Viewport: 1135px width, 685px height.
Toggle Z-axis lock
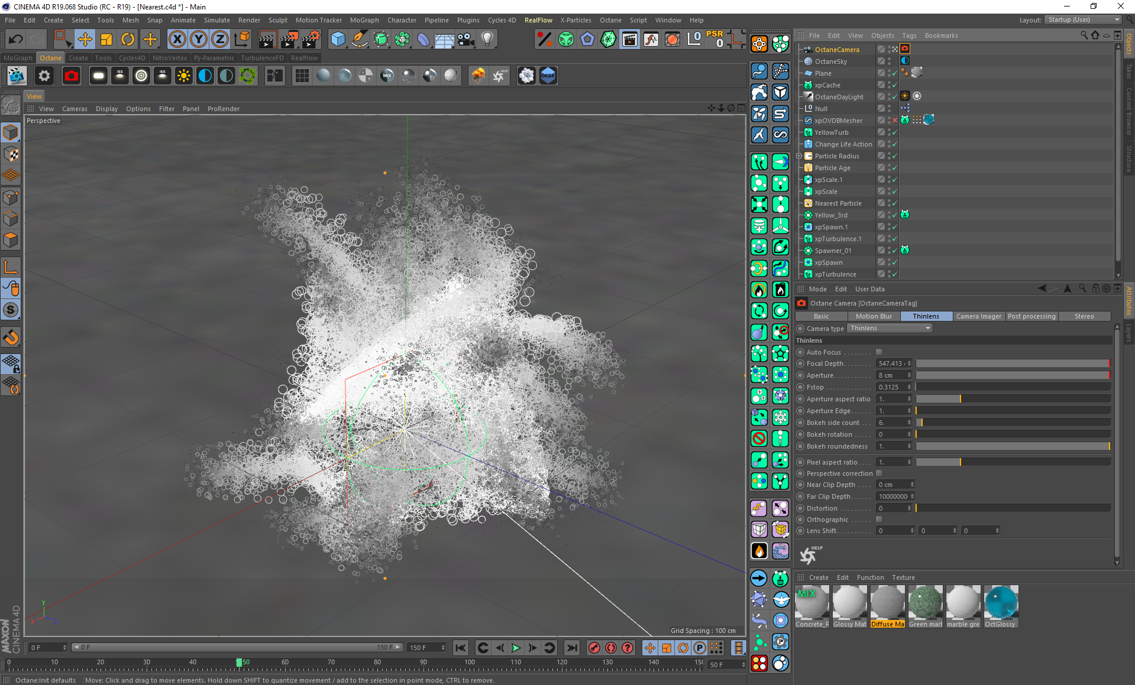220,40
